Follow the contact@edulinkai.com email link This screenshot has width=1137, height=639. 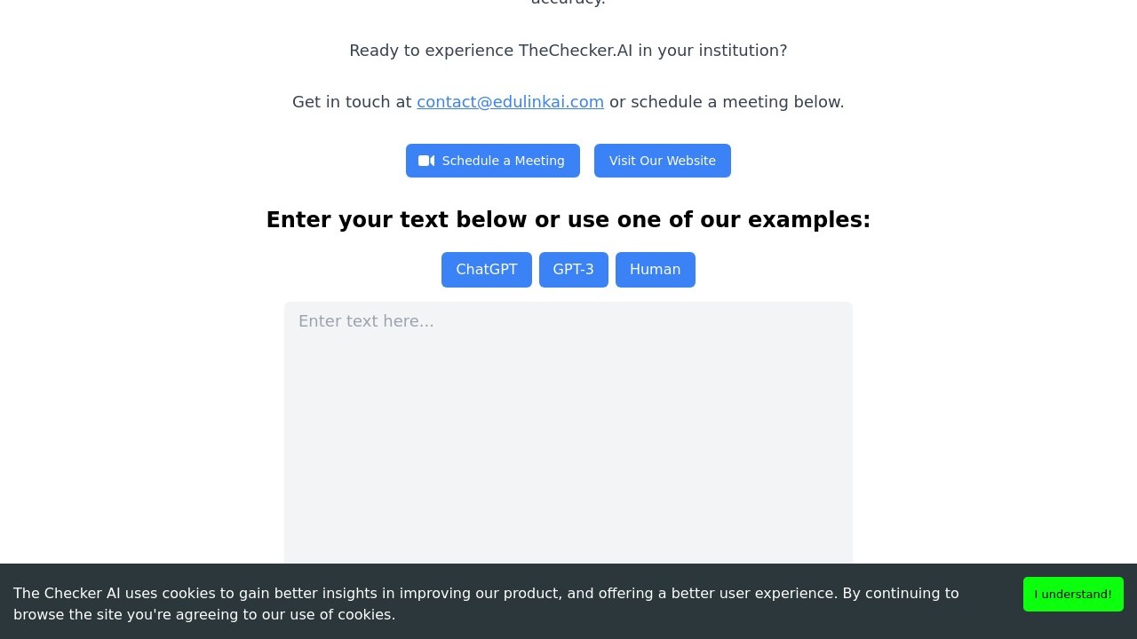[x=510, y=102]
